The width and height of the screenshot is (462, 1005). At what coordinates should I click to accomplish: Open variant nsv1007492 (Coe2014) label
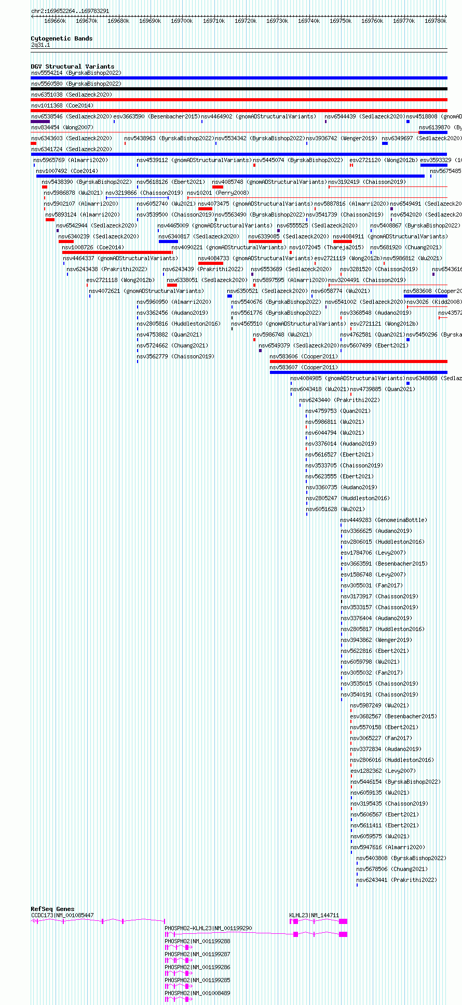click(x=67, y=171)
